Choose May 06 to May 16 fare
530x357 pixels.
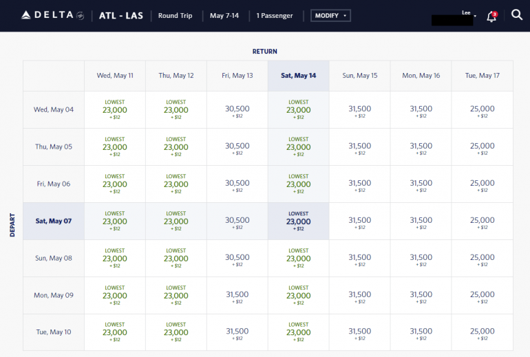tap(421, 184)
